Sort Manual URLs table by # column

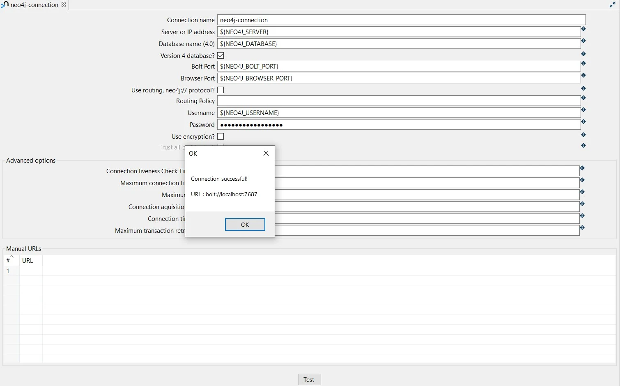pos(8,260)
